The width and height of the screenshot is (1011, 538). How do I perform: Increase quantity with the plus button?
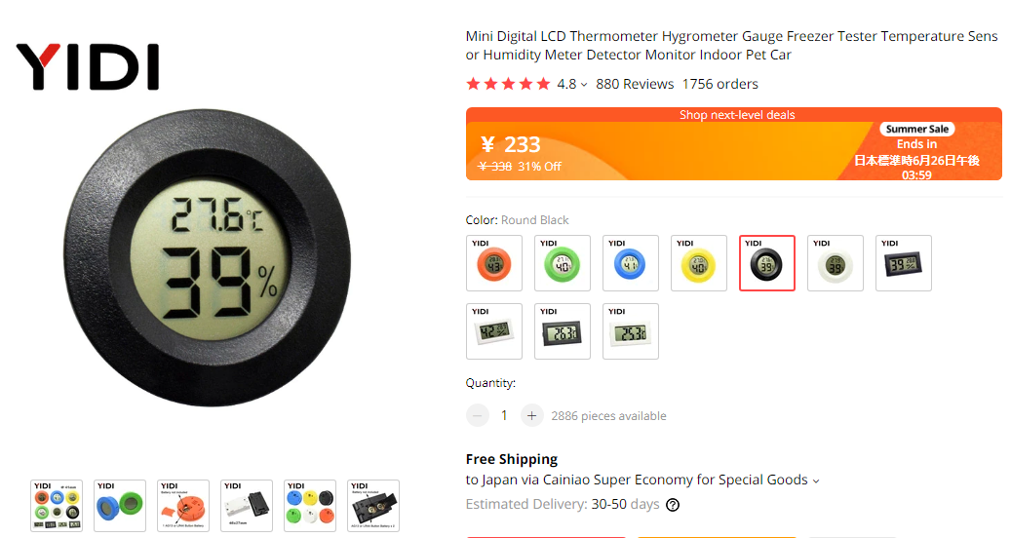(531, 415)
